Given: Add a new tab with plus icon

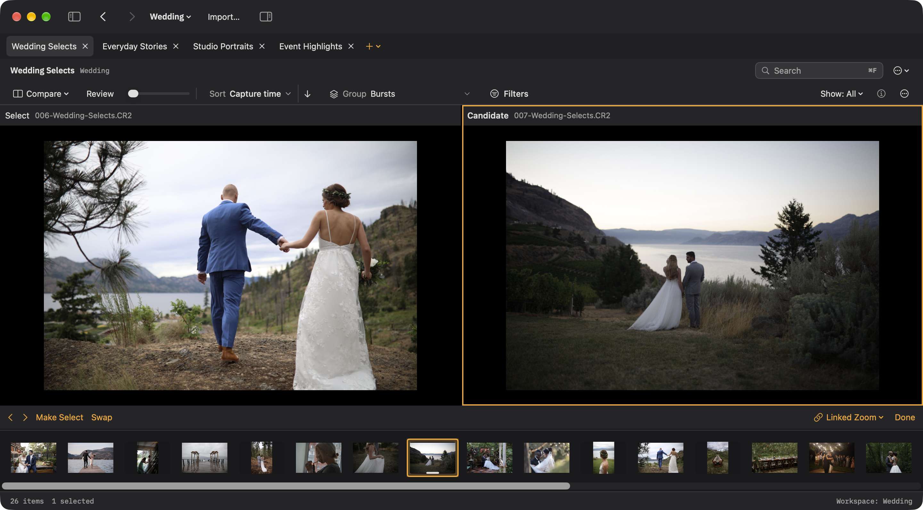Looking at the screenshot, I should pos(369,46).
